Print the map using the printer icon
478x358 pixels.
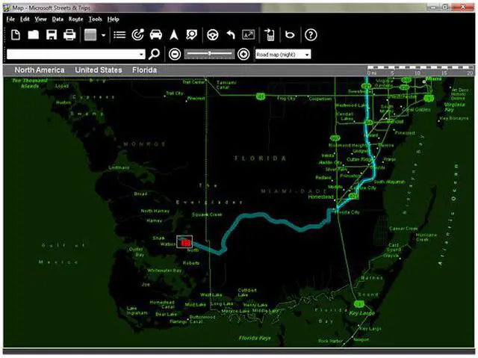click(69, 35)
